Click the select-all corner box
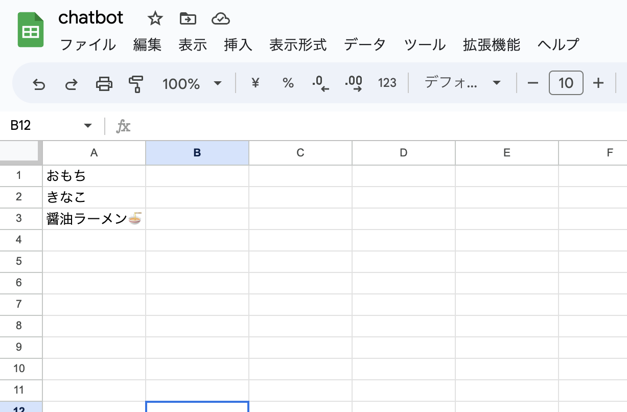Viewport: 627px width, 412px height. click(x=20, y=153)
